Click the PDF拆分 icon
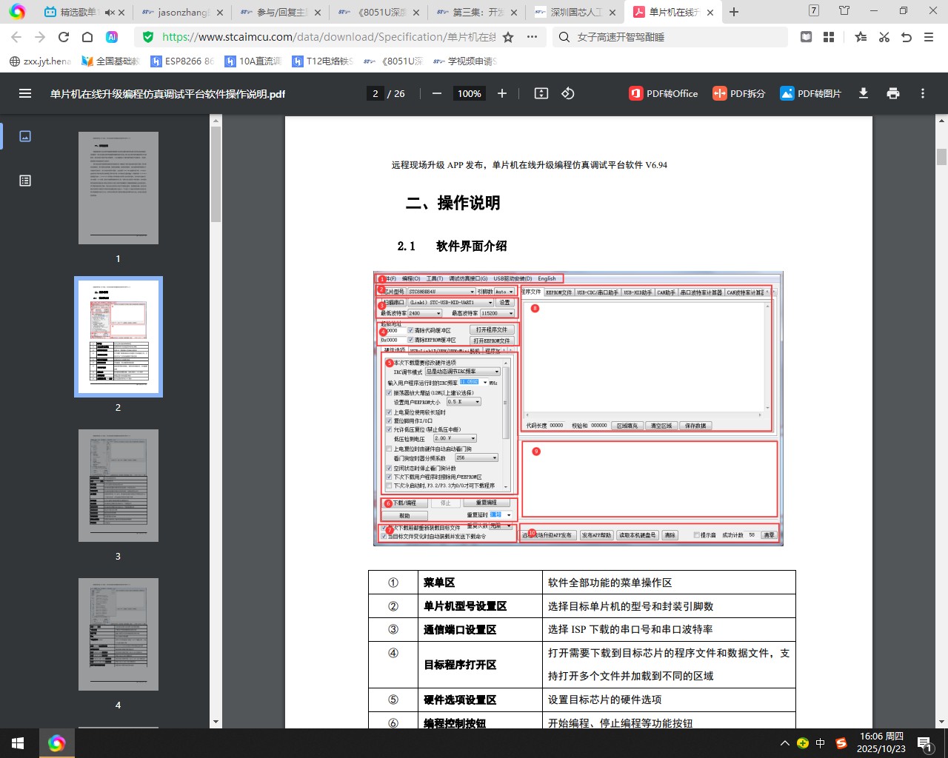The image size is (948, 758). pyautogui.click(x=738, y=94)
